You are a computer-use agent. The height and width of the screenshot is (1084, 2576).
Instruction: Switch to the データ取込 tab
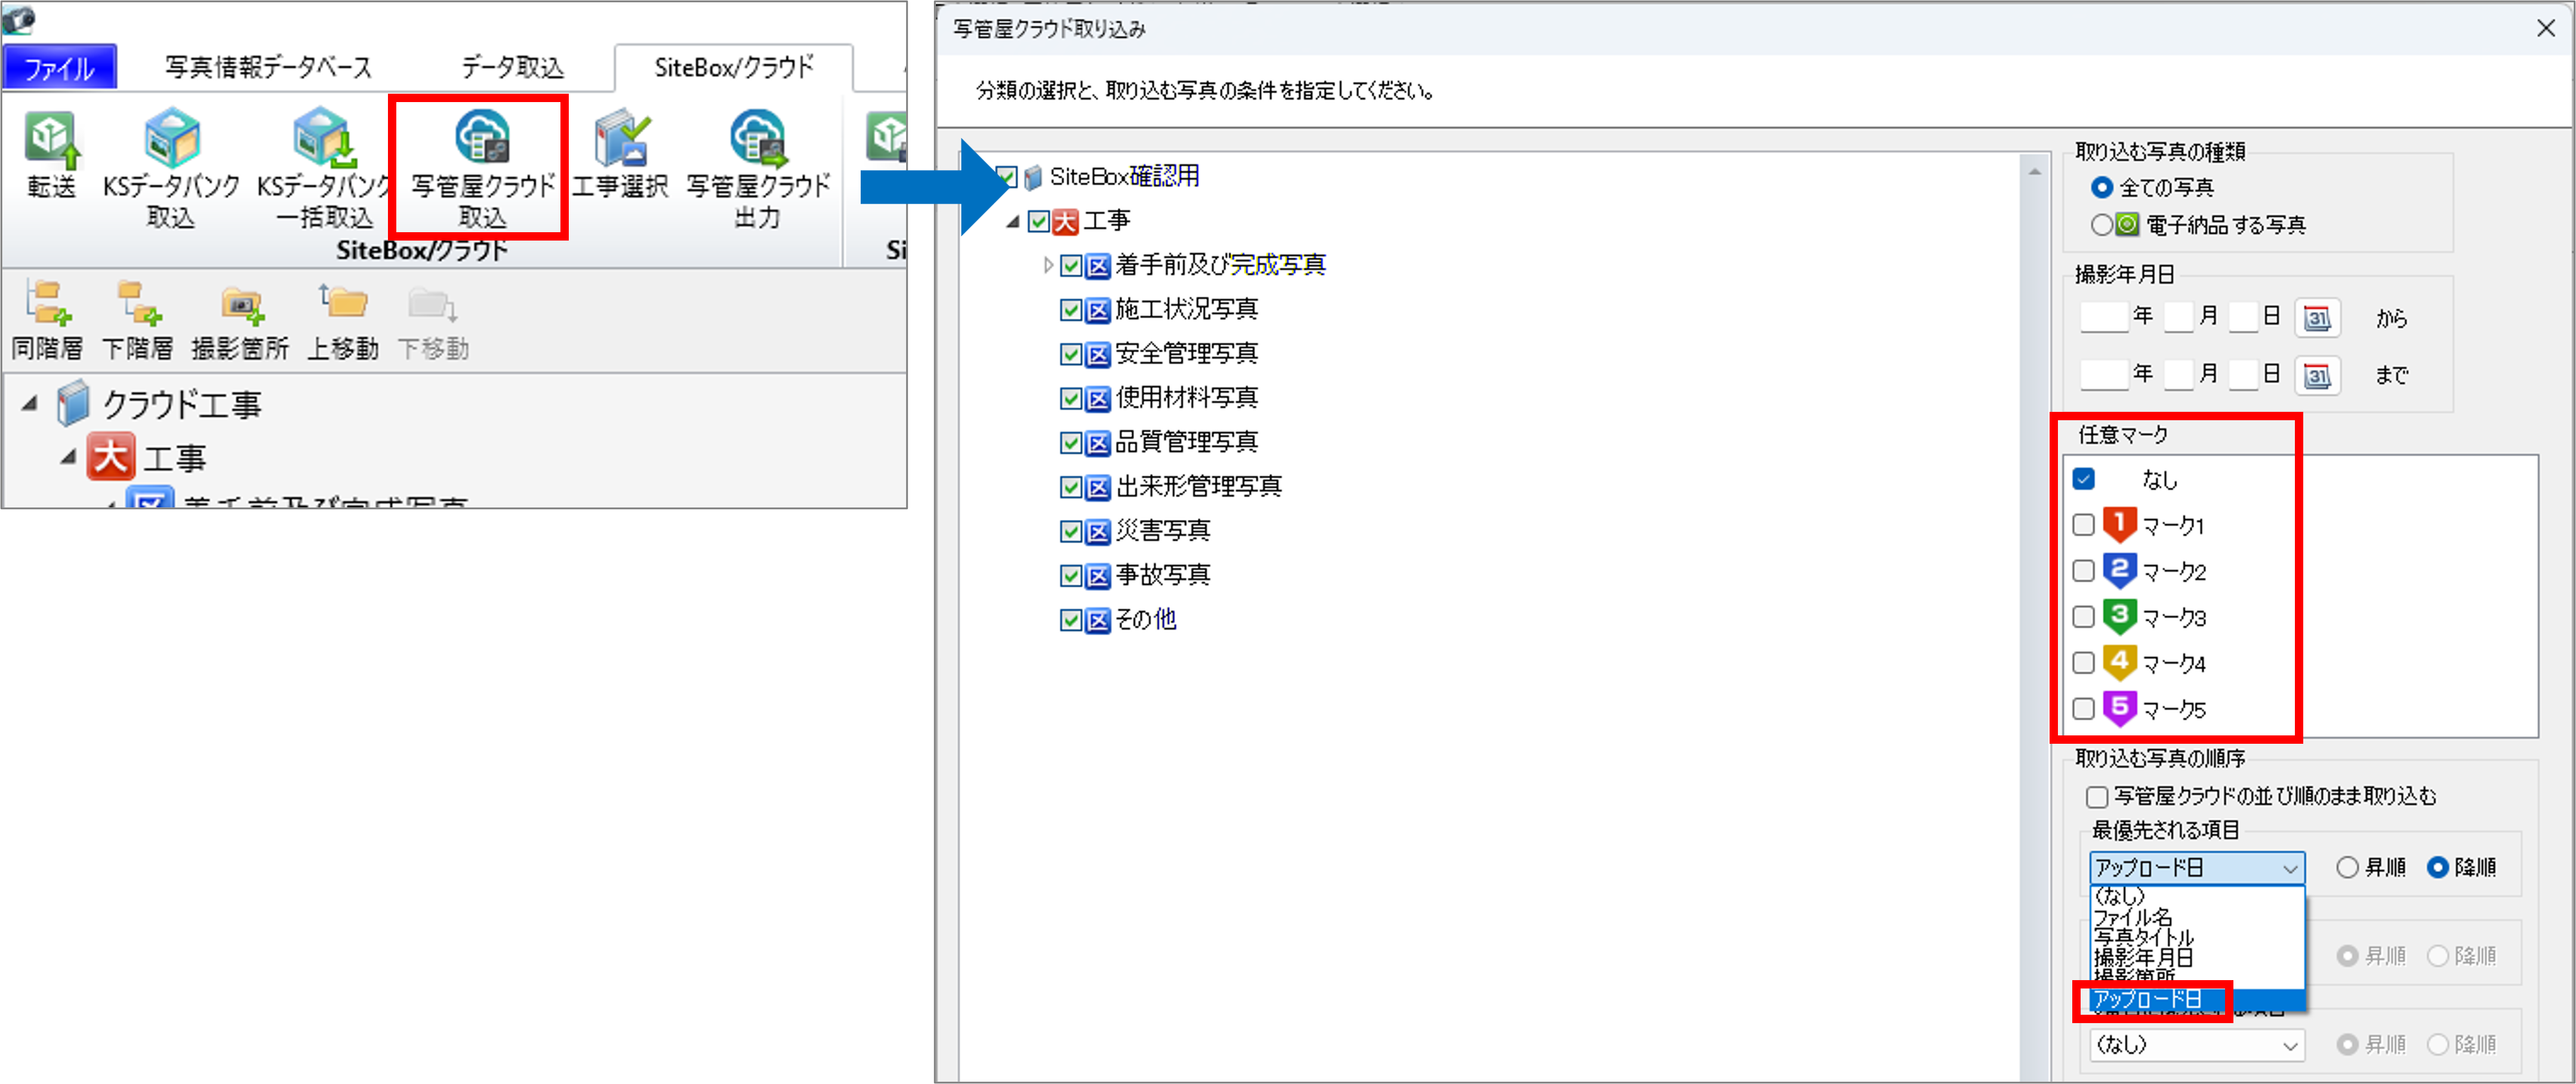[x=512, y=68]
